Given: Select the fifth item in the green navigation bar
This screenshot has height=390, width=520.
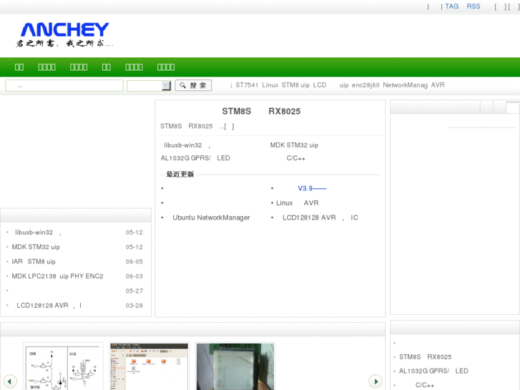Looking at the screenshot, I should pyautogui.click(x=134, y=67).
